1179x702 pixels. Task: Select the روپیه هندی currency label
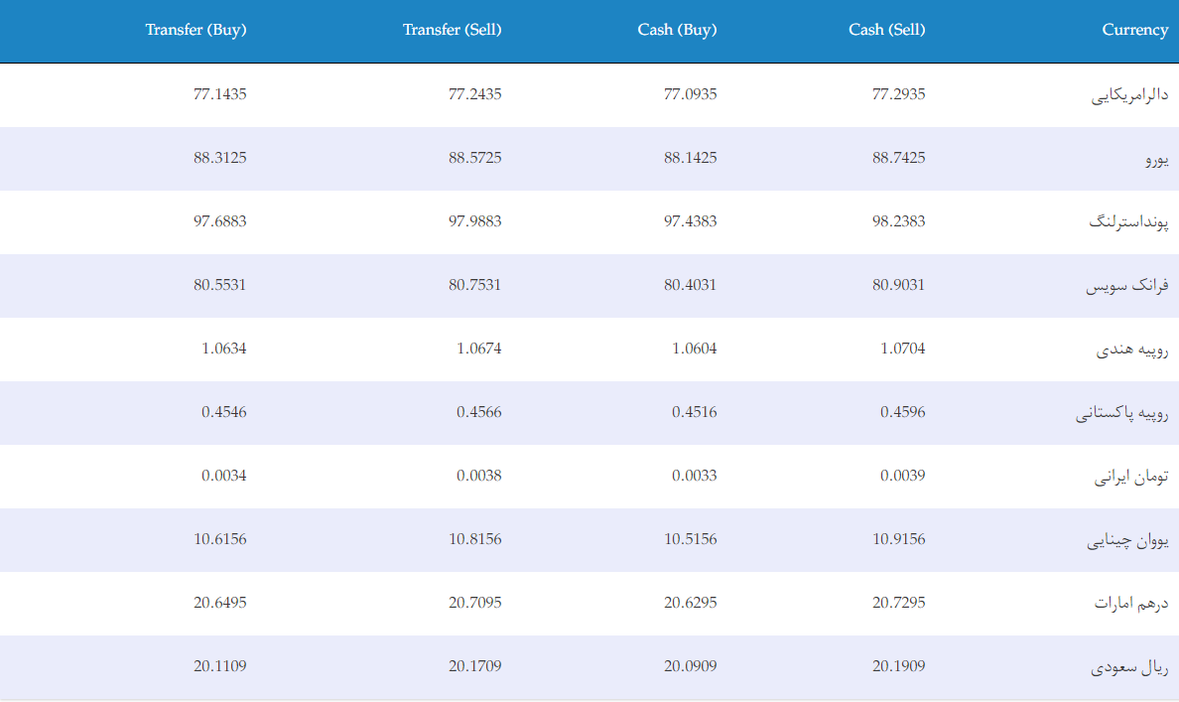point(1131,350)
